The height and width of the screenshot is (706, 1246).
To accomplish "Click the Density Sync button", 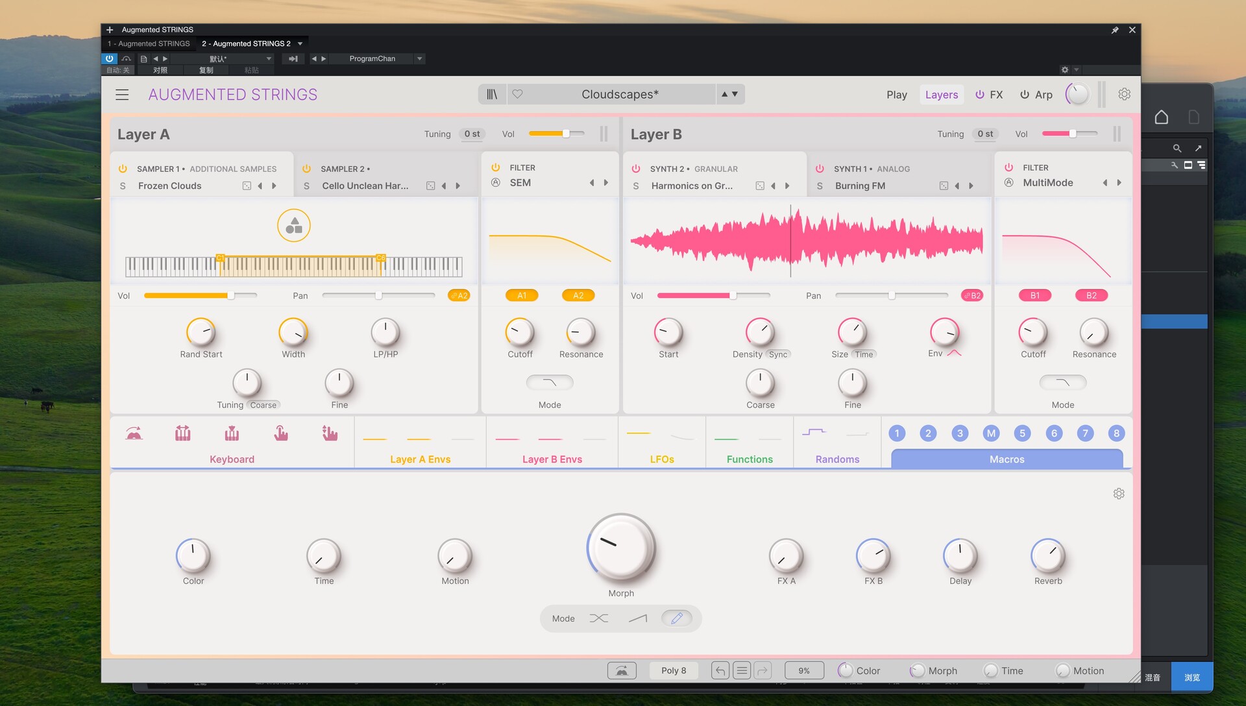I will pos(777,354).
